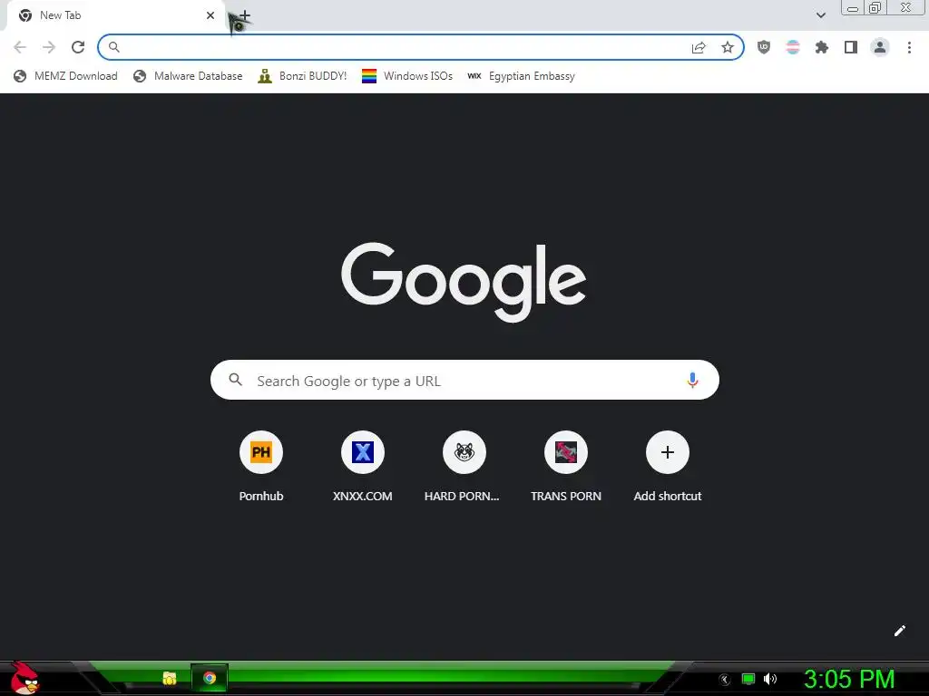This screenshot has height=696, width=929.
Task: Open the MEMZ Download bookmark
Action: (65, 76)
